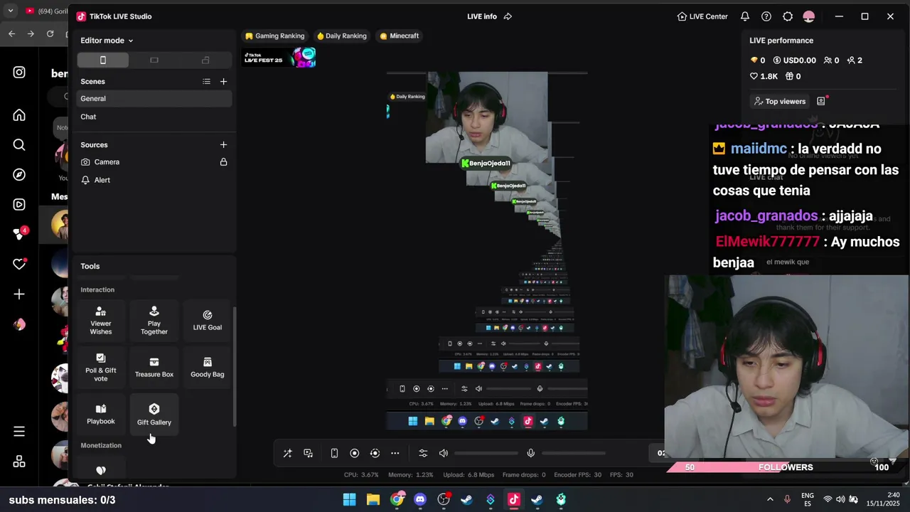Screen dimensions: 910x512
Task: Open Discord from the taskbar
Action: 420,499
